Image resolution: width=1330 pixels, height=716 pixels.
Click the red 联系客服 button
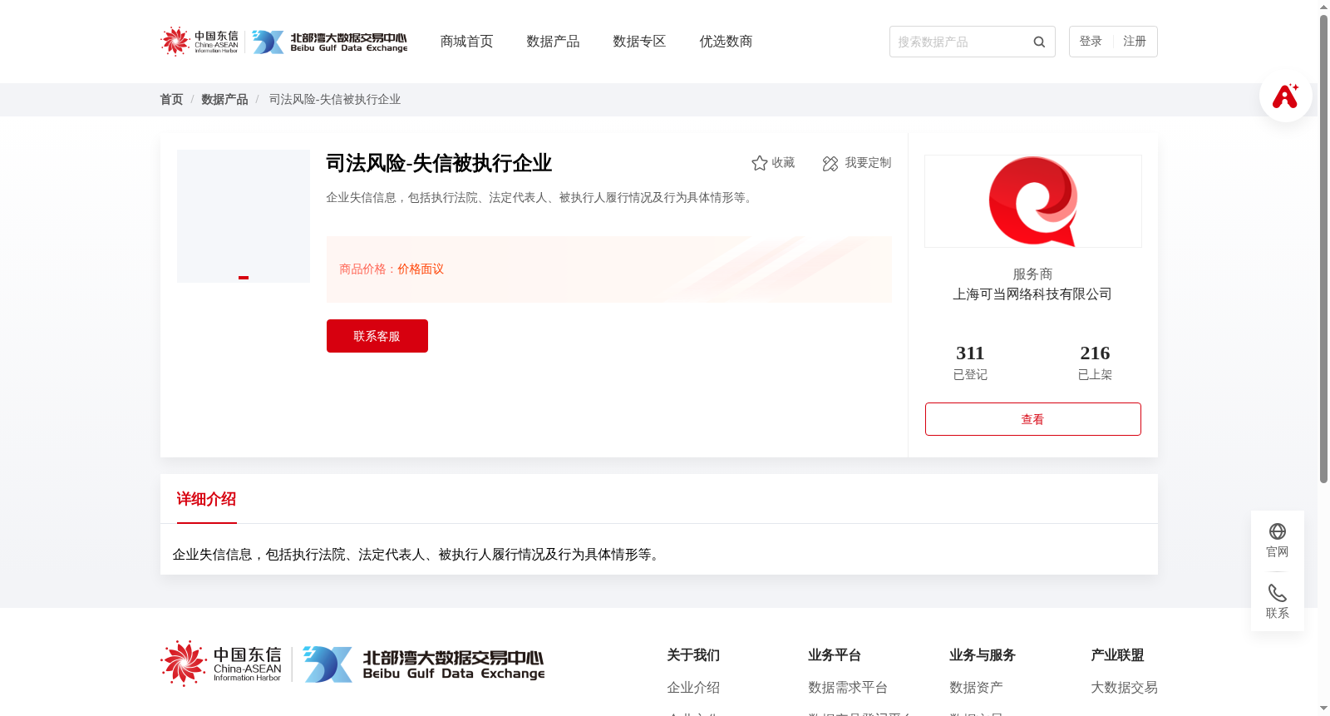[377, 336]
